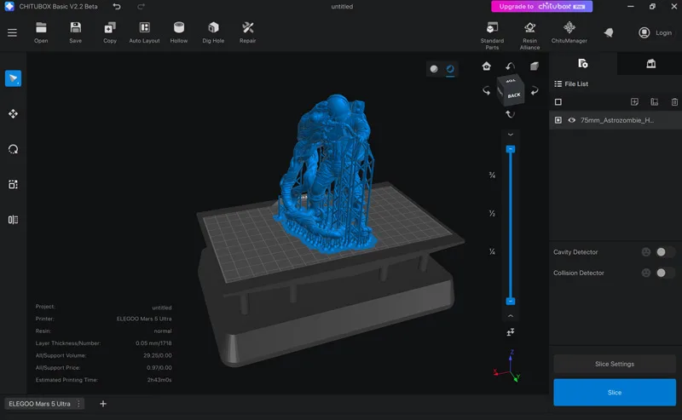
Task: Click Cavity Detector status face icon
Action: tap(646, 251)
